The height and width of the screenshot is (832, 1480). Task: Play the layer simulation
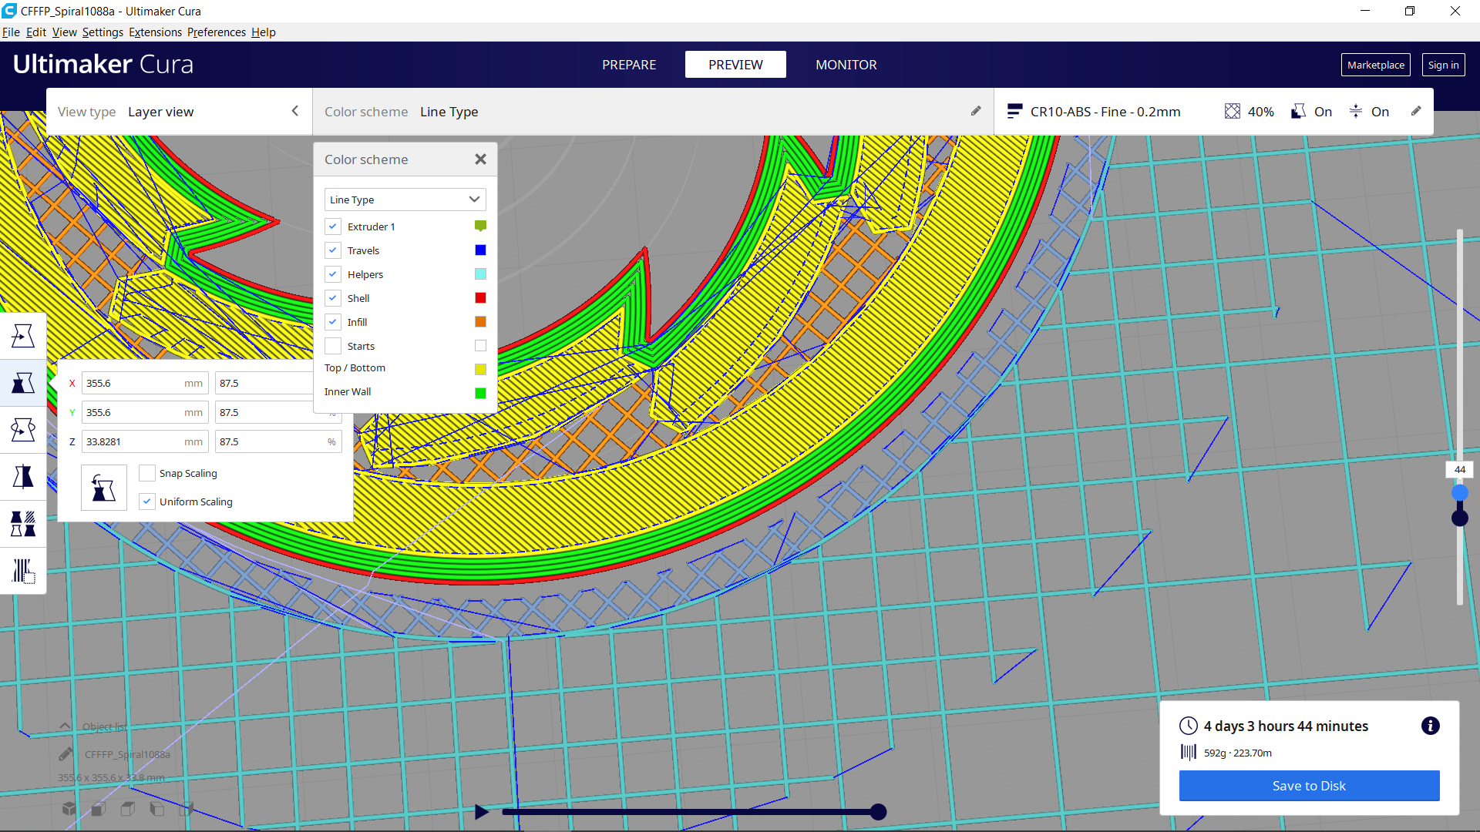482,811
